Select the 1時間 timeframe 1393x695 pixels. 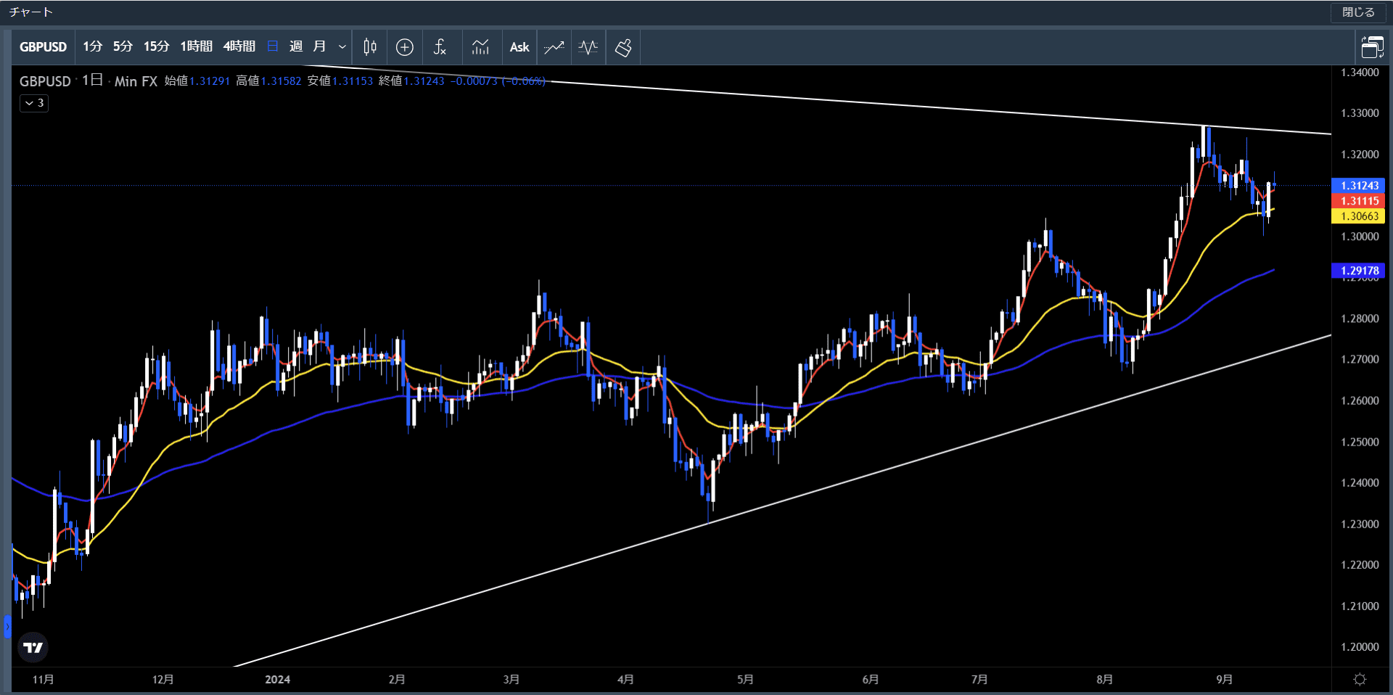click(x=197, y=47)
